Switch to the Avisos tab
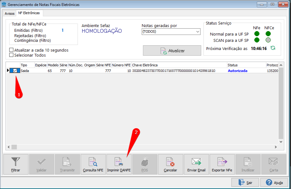This screenshot has width=291, height=189. [x=9, y=13]
